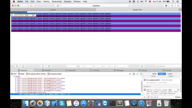Open the Network tab

[46, 70]
